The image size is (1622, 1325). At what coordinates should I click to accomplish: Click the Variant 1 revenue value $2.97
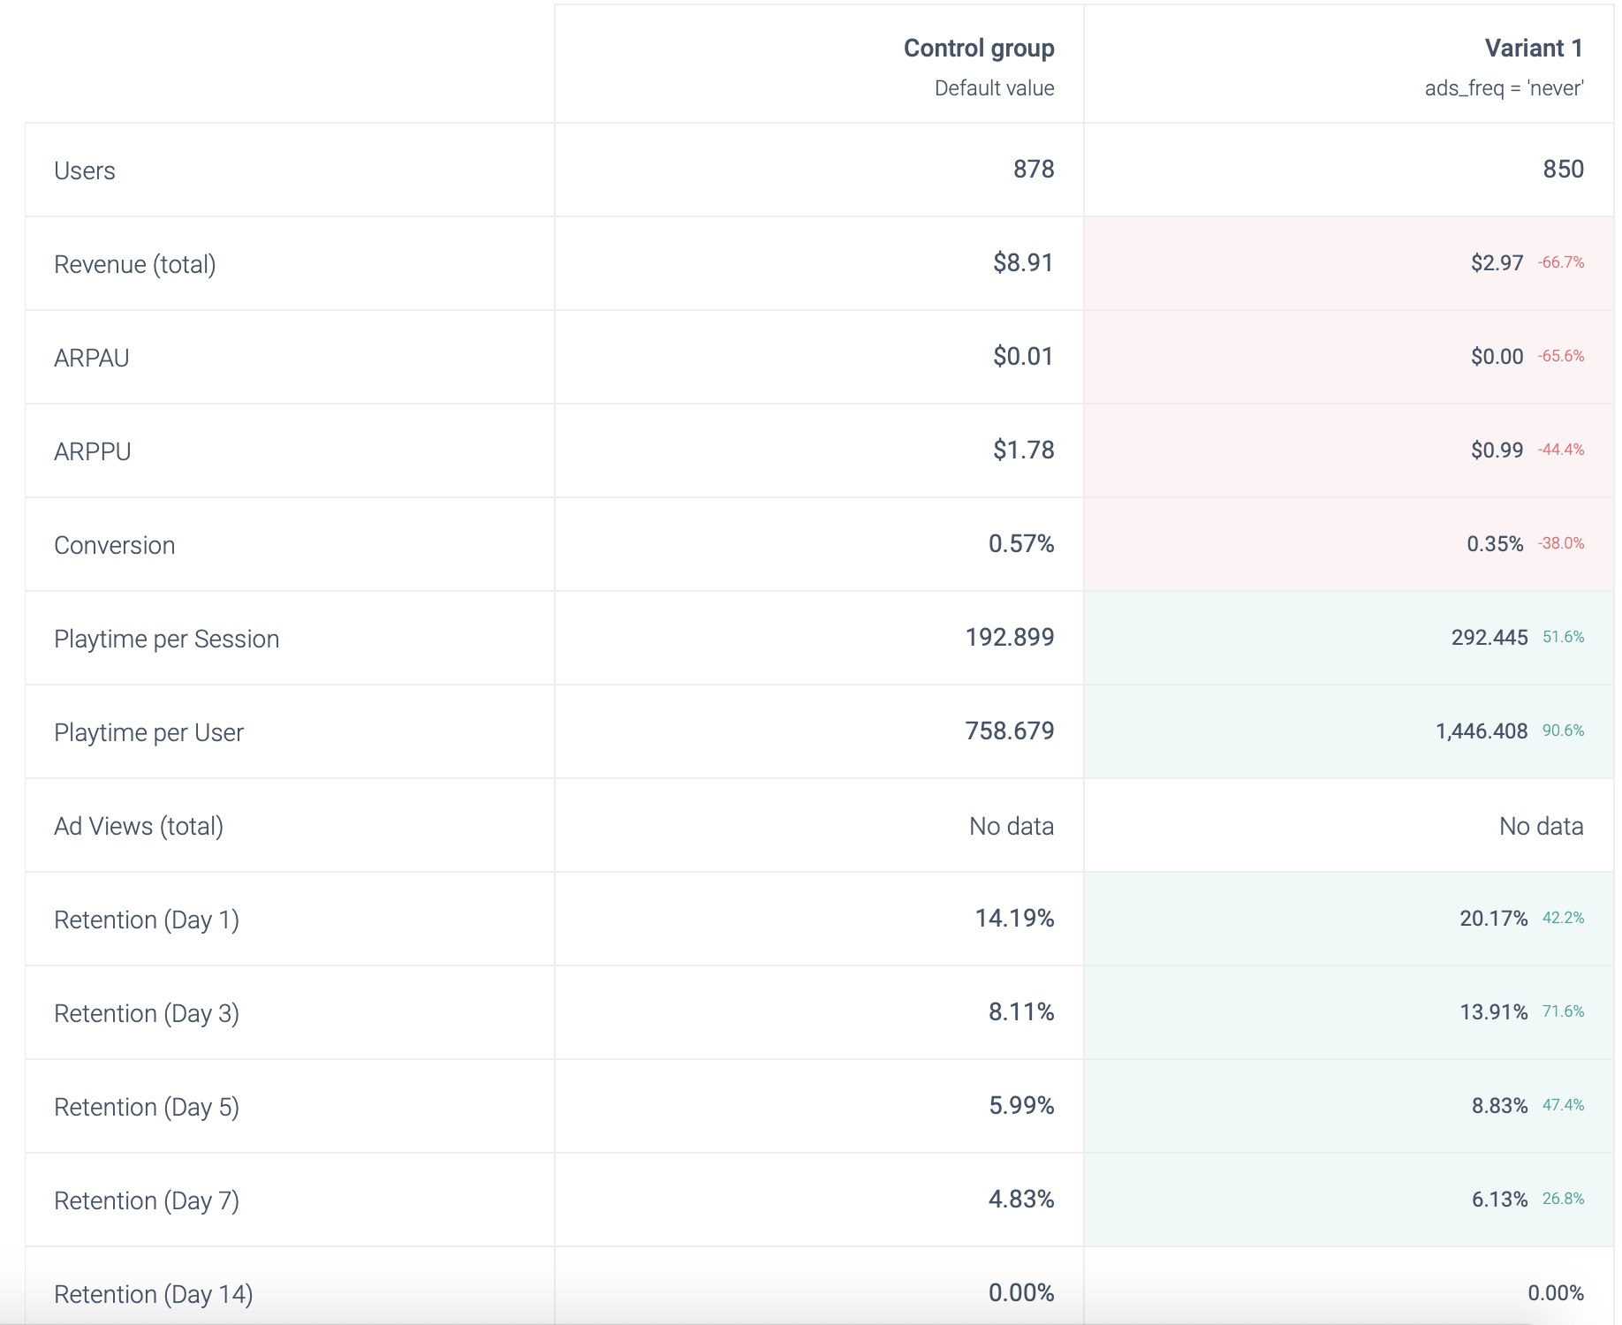[x=1497, y=263]
